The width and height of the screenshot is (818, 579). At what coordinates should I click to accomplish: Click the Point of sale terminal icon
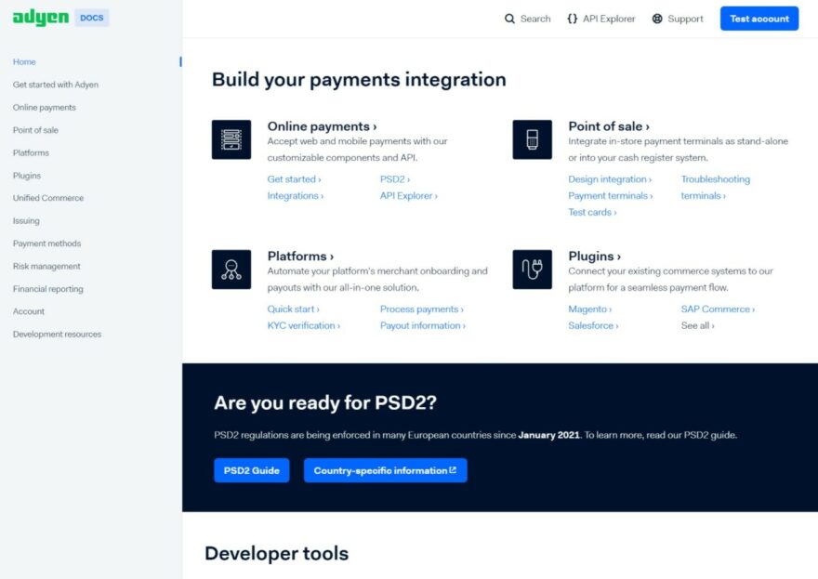(532, 139)
